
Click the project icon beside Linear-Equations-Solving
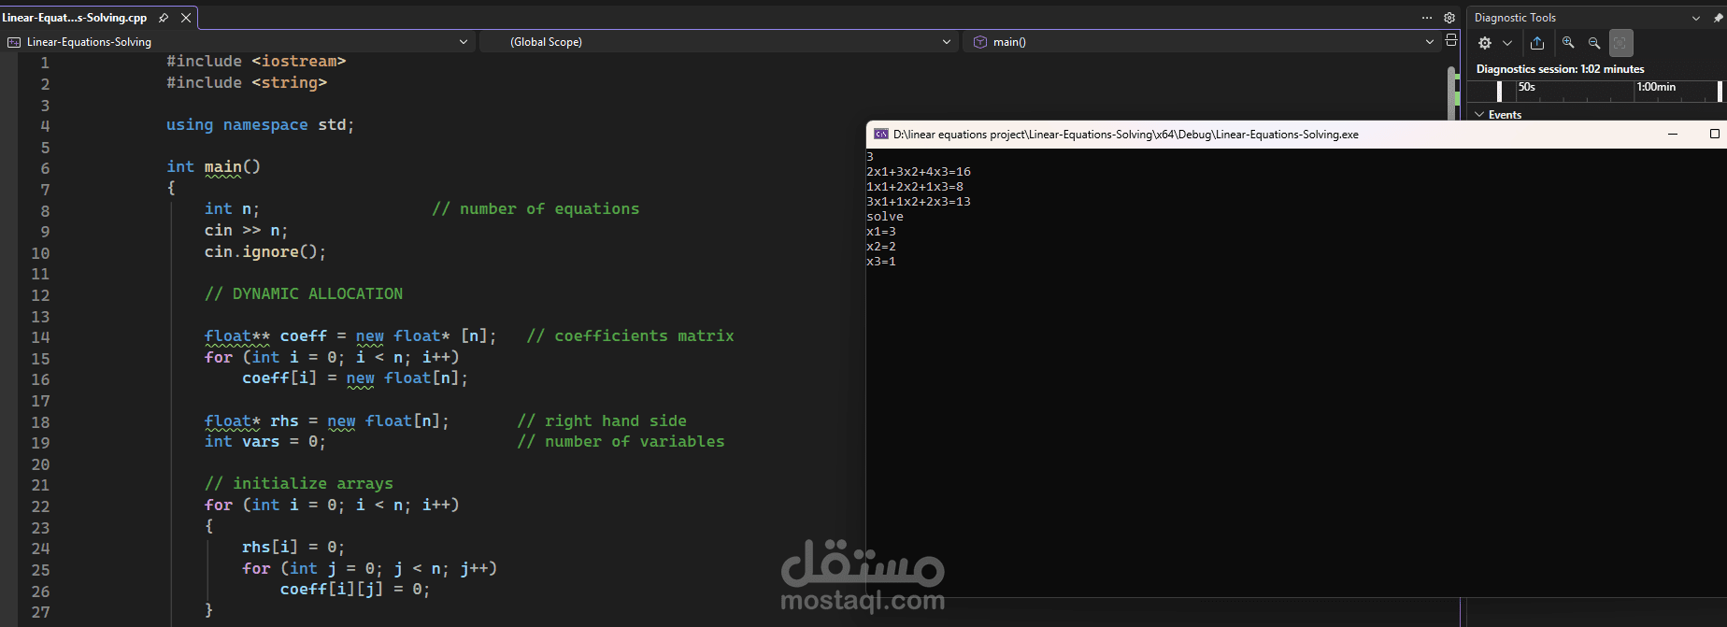click(x=14, y=42)
